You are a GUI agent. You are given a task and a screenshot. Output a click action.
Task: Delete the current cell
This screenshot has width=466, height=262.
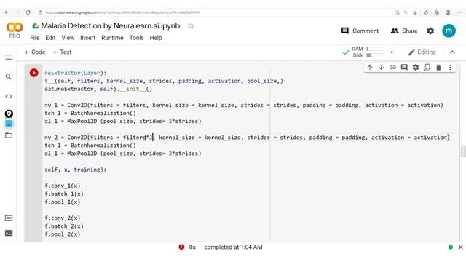[x=438, y=68]
